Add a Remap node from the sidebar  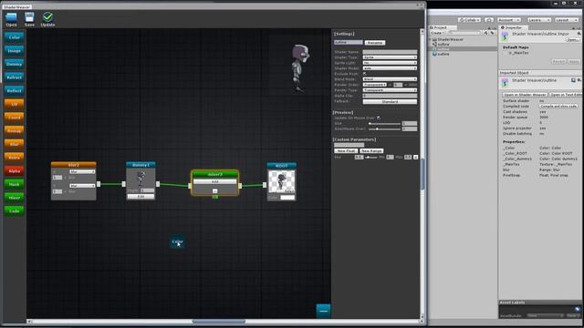(x=15, y=131)
